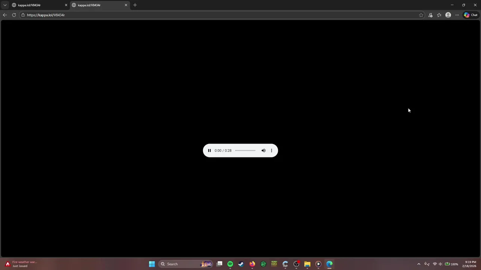Open green circular app on taskbar
This screenshot has height=270, width=481.
pyautogui.click(x=263, y=264)
